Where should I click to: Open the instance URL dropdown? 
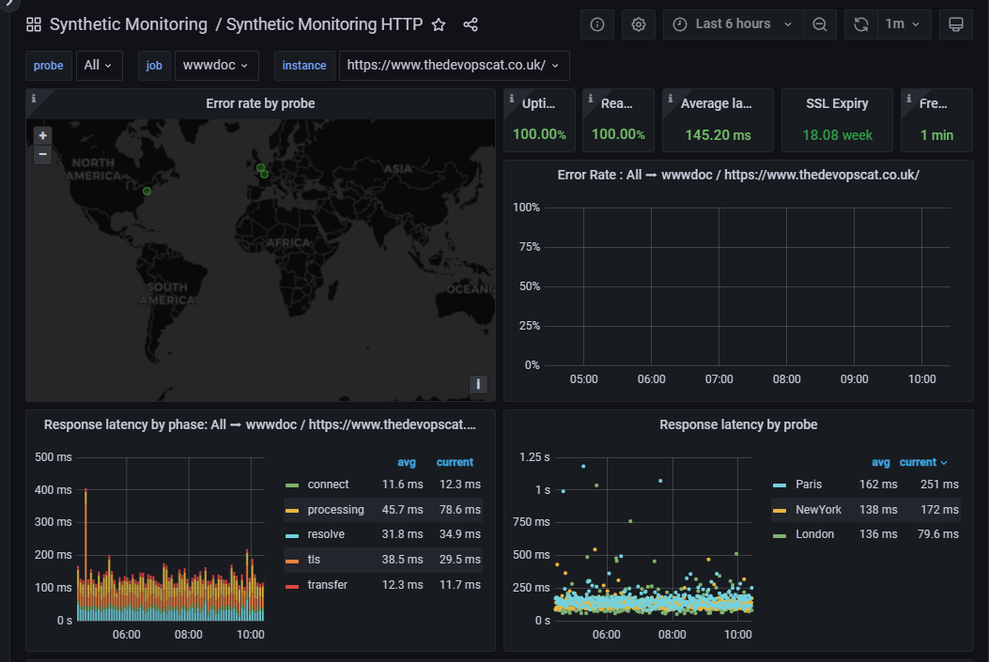click(x=455, y=66)
